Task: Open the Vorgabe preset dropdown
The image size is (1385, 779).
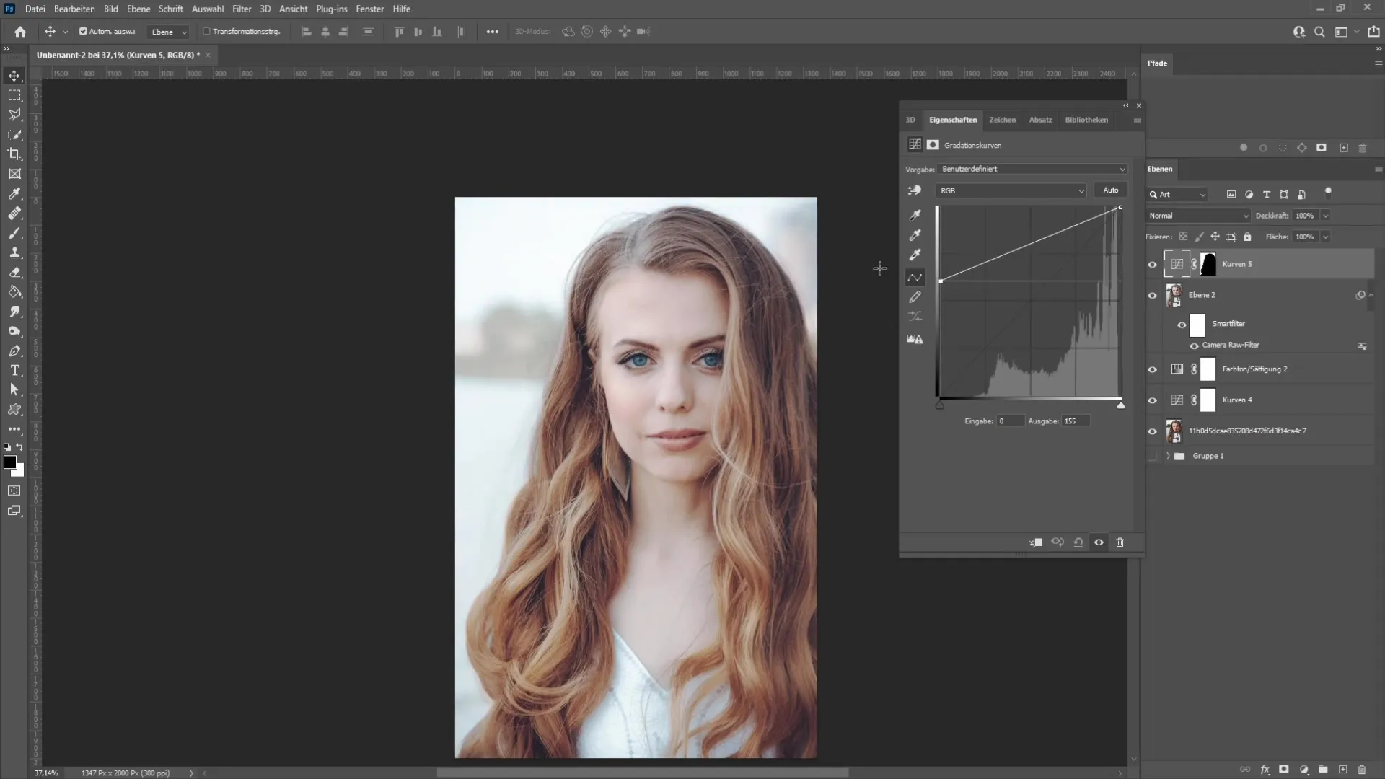Action: (1032, 168)
